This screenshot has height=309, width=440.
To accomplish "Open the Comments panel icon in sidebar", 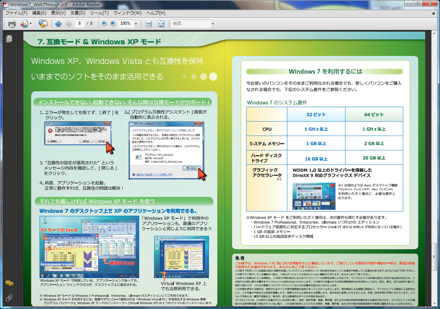I will click(x=9, y=283).
